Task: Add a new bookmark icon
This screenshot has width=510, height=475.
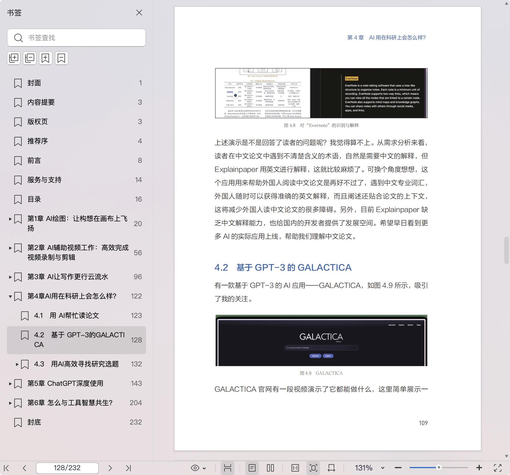Action: click(46, 58)
